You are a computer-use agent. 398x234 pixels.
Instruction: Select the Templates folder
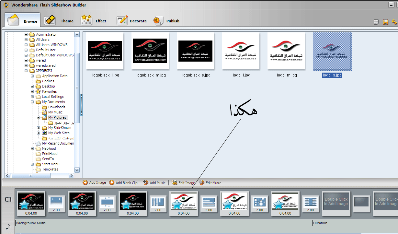(50, 169)
